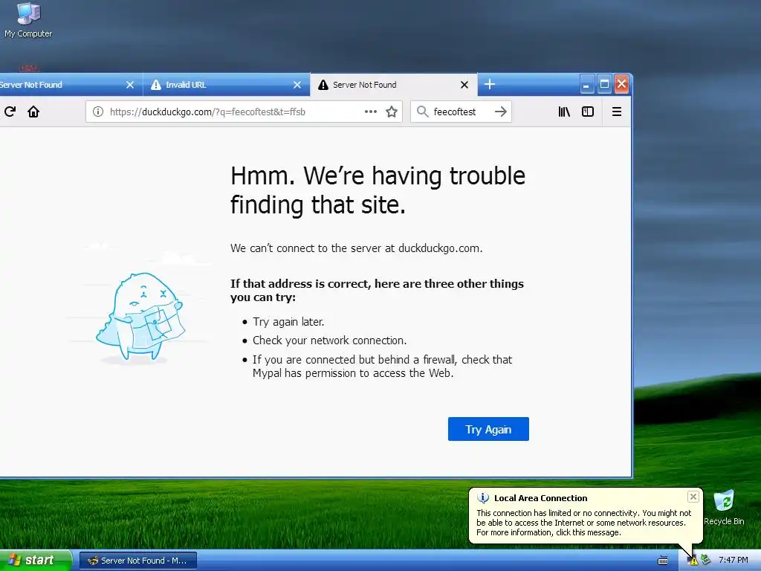
Task: Click the limited connectivity warning tray icon
Action: click(x=693, y=561)
